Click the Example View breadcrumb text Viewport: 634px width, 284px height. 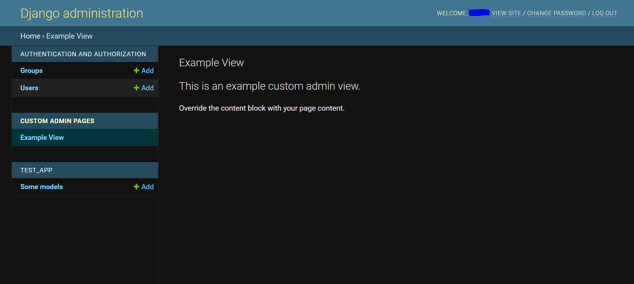point(70,36)
